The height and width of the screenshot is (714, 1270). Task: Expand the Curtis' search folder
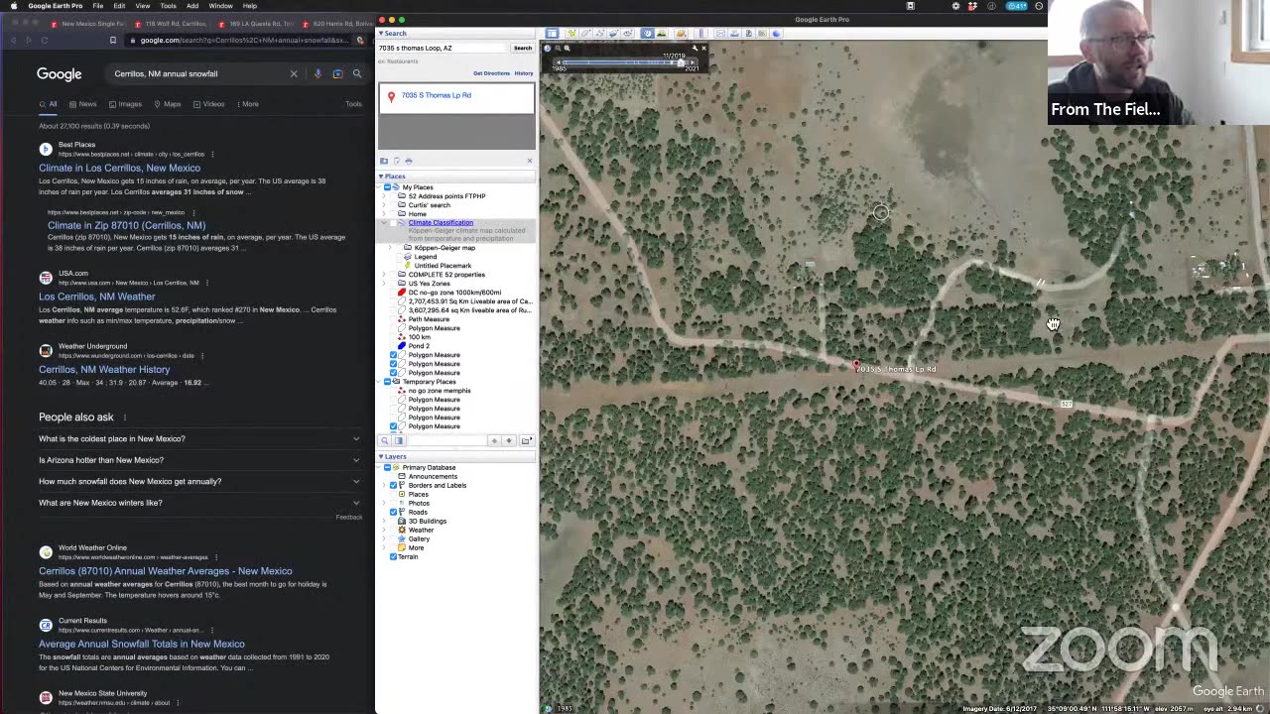coord(385,205)
